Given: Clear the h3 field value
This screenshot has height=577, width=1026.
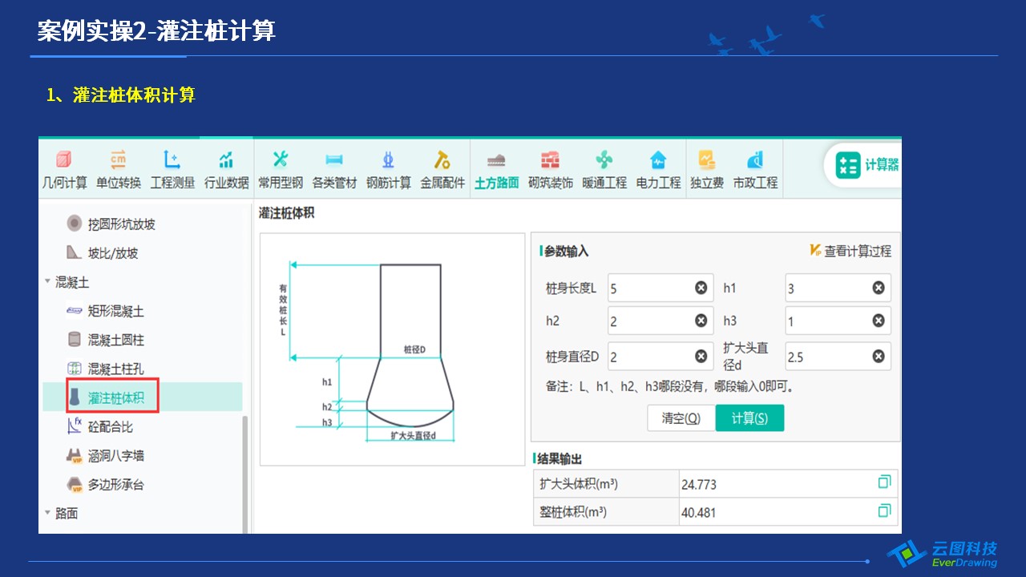Looking at the screenshot, I should tap(879, 321).
